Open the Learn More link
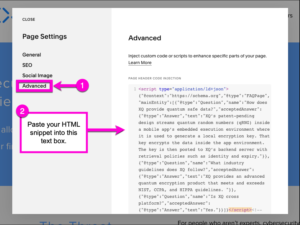 click(x=140, y=63)
